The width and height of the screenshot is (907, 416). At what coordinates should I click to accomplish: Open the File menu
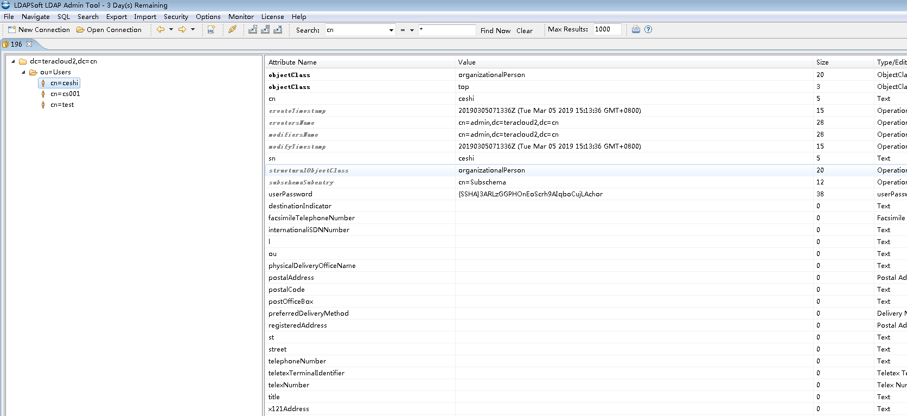pos(9,17)
